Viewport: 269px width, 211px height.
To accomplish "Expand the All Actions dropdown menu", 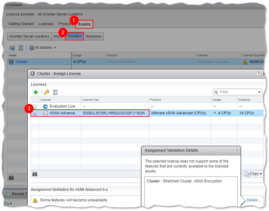I will point(55,48).
